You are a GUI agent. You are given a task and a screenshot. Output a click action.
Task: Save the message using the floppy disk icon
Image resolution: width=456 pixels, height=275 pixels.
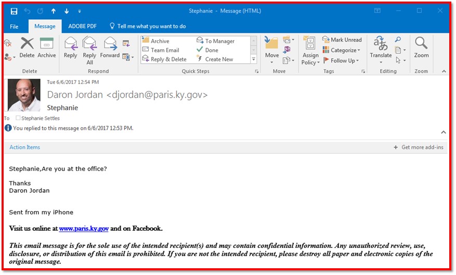tap(14, 11)
